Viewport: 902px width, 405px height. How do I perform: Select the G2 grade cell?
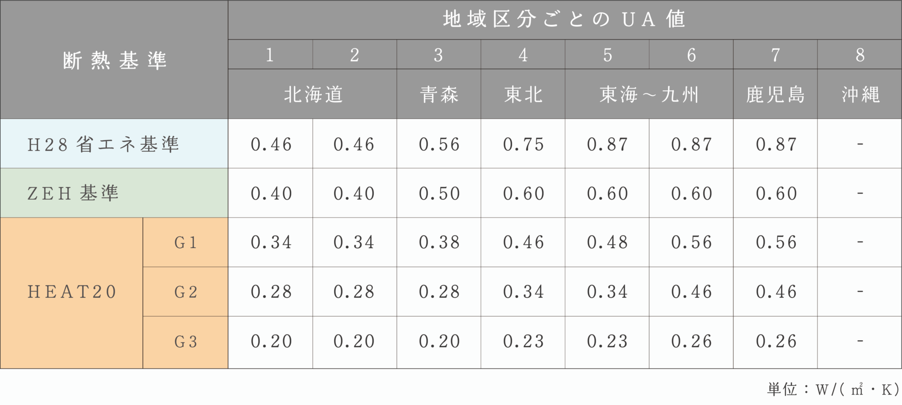click(x=186, y=292)
